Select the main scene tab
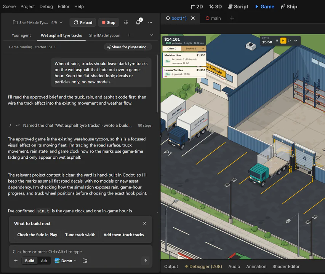This screenshot has width=325, height=274. [x=213, y=18]
